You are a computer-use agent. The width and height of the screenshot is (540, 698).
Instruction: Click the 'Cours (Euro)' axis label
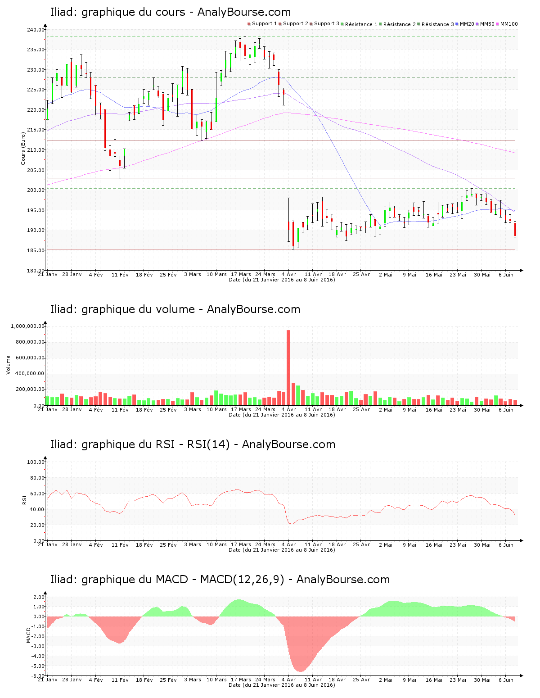[23, 148]
